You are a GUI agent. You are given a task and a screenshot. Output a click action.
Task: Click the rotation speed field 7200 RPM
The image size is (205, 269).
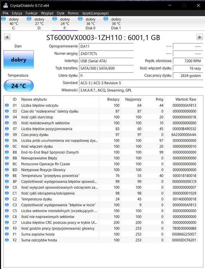pyautogui.click(x=188, y=61)
